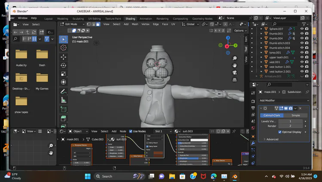Viewport: 322px width, 182px height.
Task: Open the Object properties tab (orange square)
Action: [x=253, y=136]
